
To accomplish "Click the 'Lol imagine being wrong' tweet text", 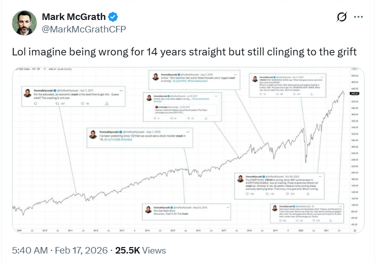I will pyautogui.click(x=183, y=53).
